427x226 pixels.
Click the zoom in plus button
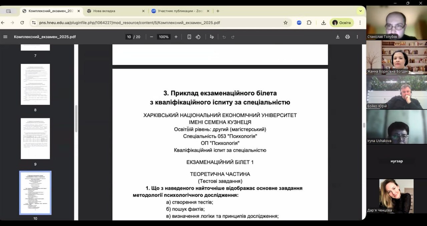176,37
